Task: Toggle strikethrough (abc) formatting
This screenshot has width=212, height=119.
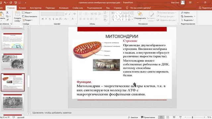Action: click(57, 19)
